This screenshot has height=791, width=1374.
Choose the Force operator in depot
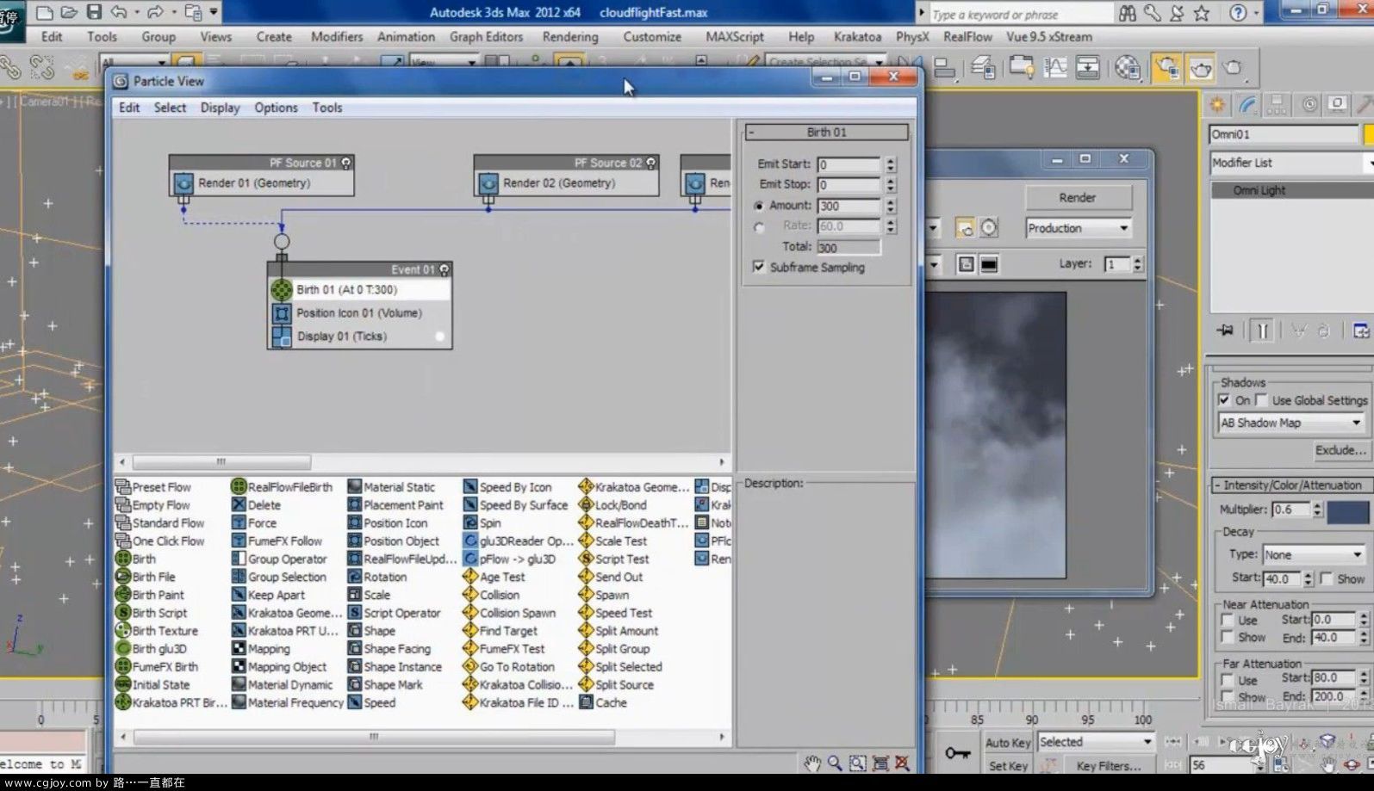click(253, 523)
